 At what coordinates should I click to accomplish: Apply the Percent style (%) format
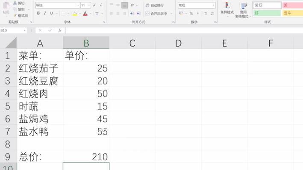191,13
